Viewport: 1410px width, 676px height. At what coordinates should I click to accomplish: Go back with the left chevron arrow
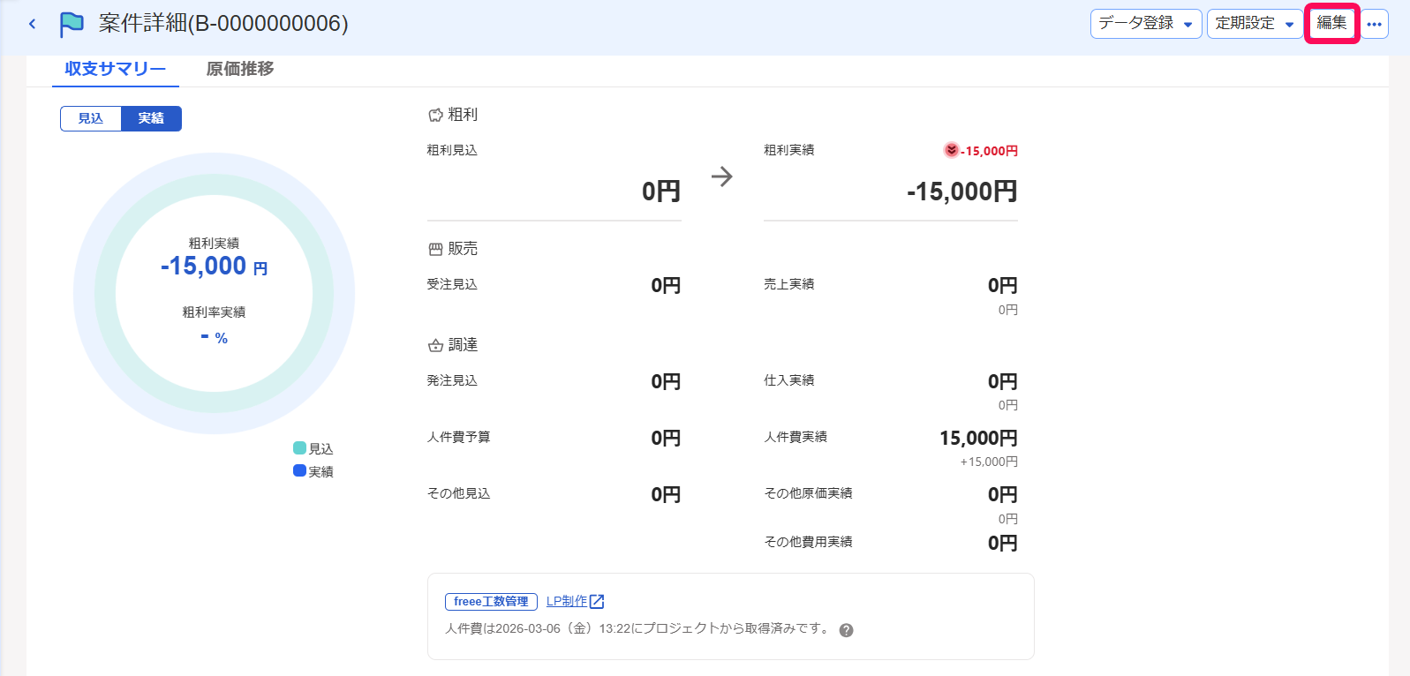pos(32,24)
